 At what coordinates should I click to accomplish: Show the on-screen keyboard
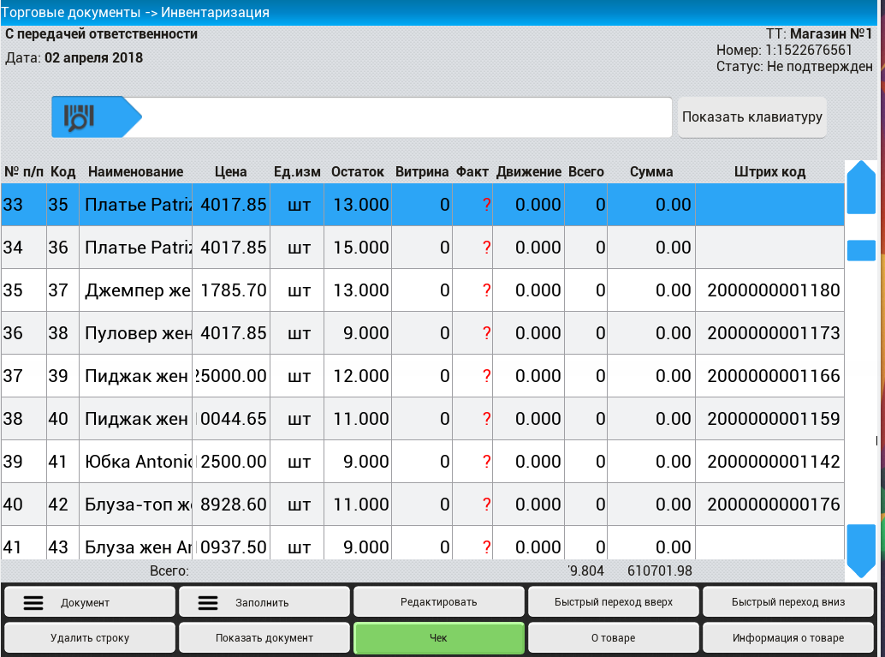tap(751, 117)
